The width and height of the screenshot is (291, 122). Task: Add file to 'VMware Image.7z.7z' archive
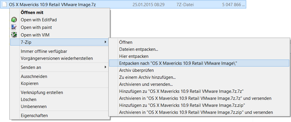182,91
